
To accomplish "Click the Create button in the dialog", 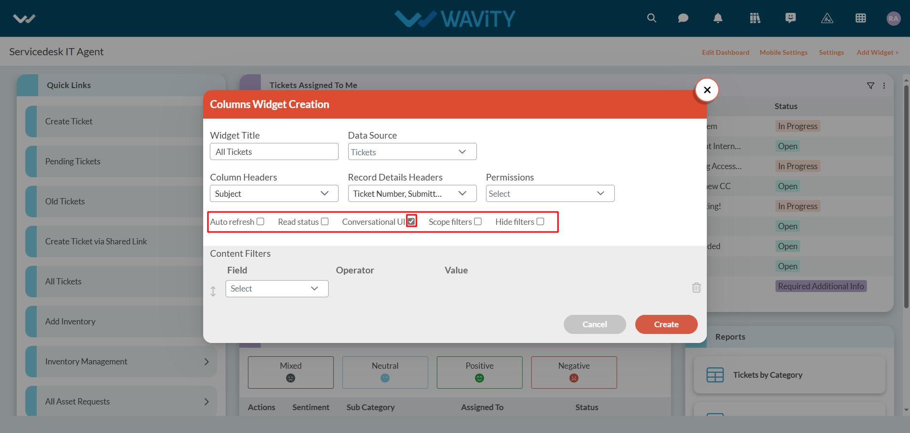I will click(x=666, y=324).
